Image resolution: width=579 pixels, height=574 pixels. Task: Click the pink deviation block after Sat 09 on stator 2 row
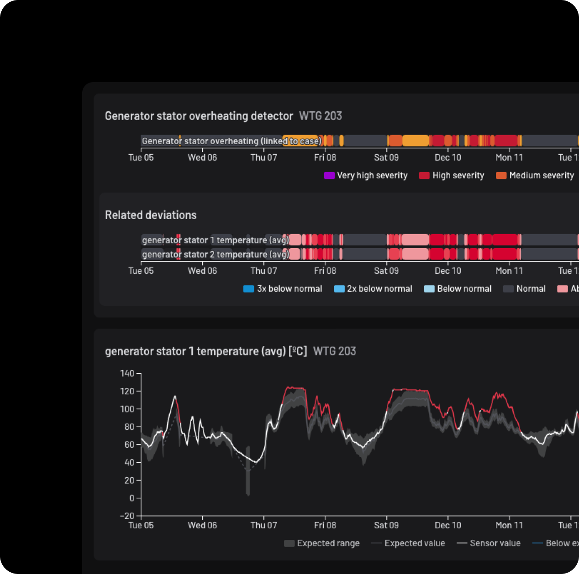click(415, 254)
